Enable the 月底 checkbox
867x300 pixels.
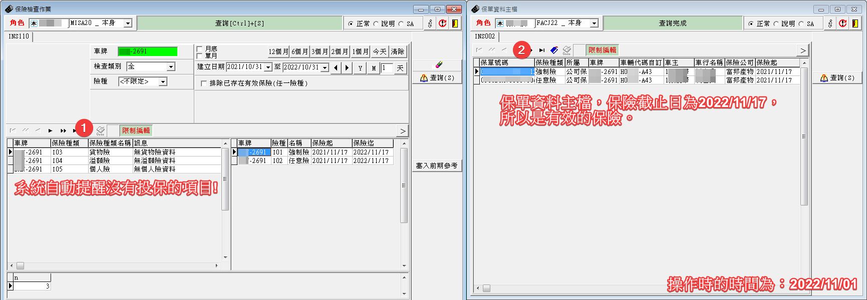(200, 49)
